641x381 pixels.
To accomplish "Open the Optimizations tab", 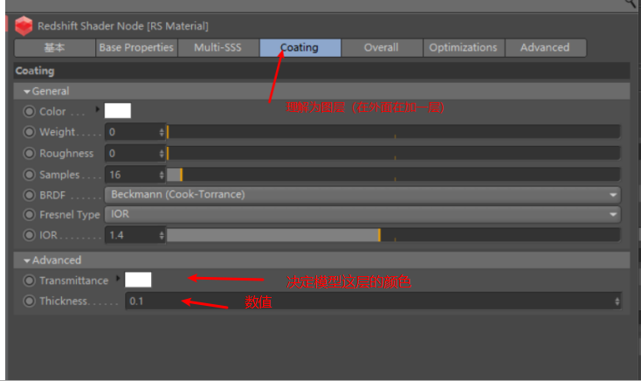I will pyautogui.click(x=464, y=47).
